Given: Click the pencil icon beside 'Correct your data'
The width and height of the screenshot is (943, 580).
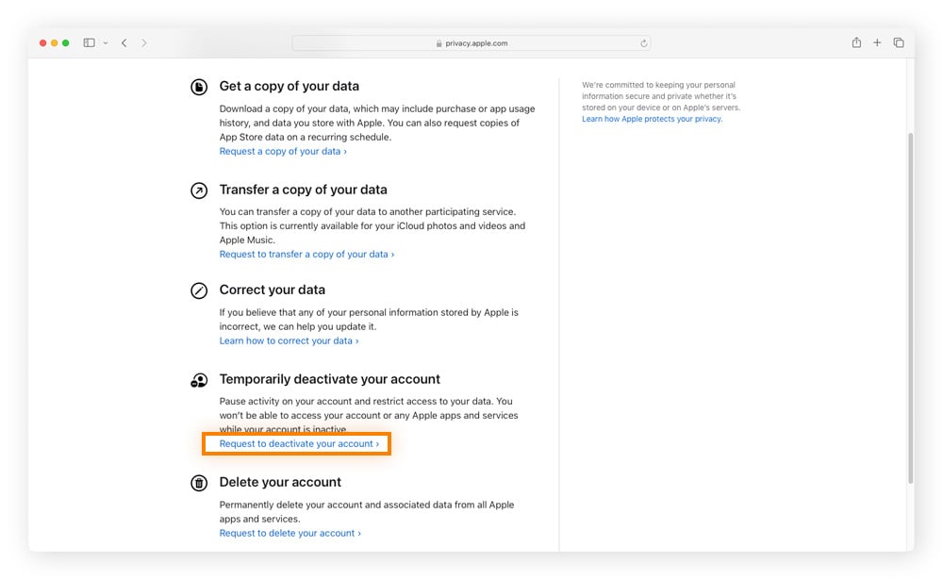Looking at the screenshot, I should 199,290.
